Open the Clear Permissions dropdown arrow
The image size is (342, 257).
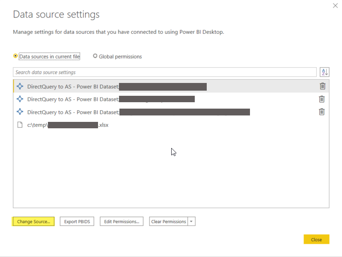tap(191, 222)
